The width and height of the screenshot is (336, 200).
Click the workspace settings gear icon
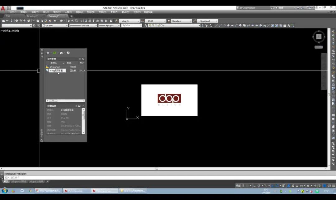[x=34, y=25]
